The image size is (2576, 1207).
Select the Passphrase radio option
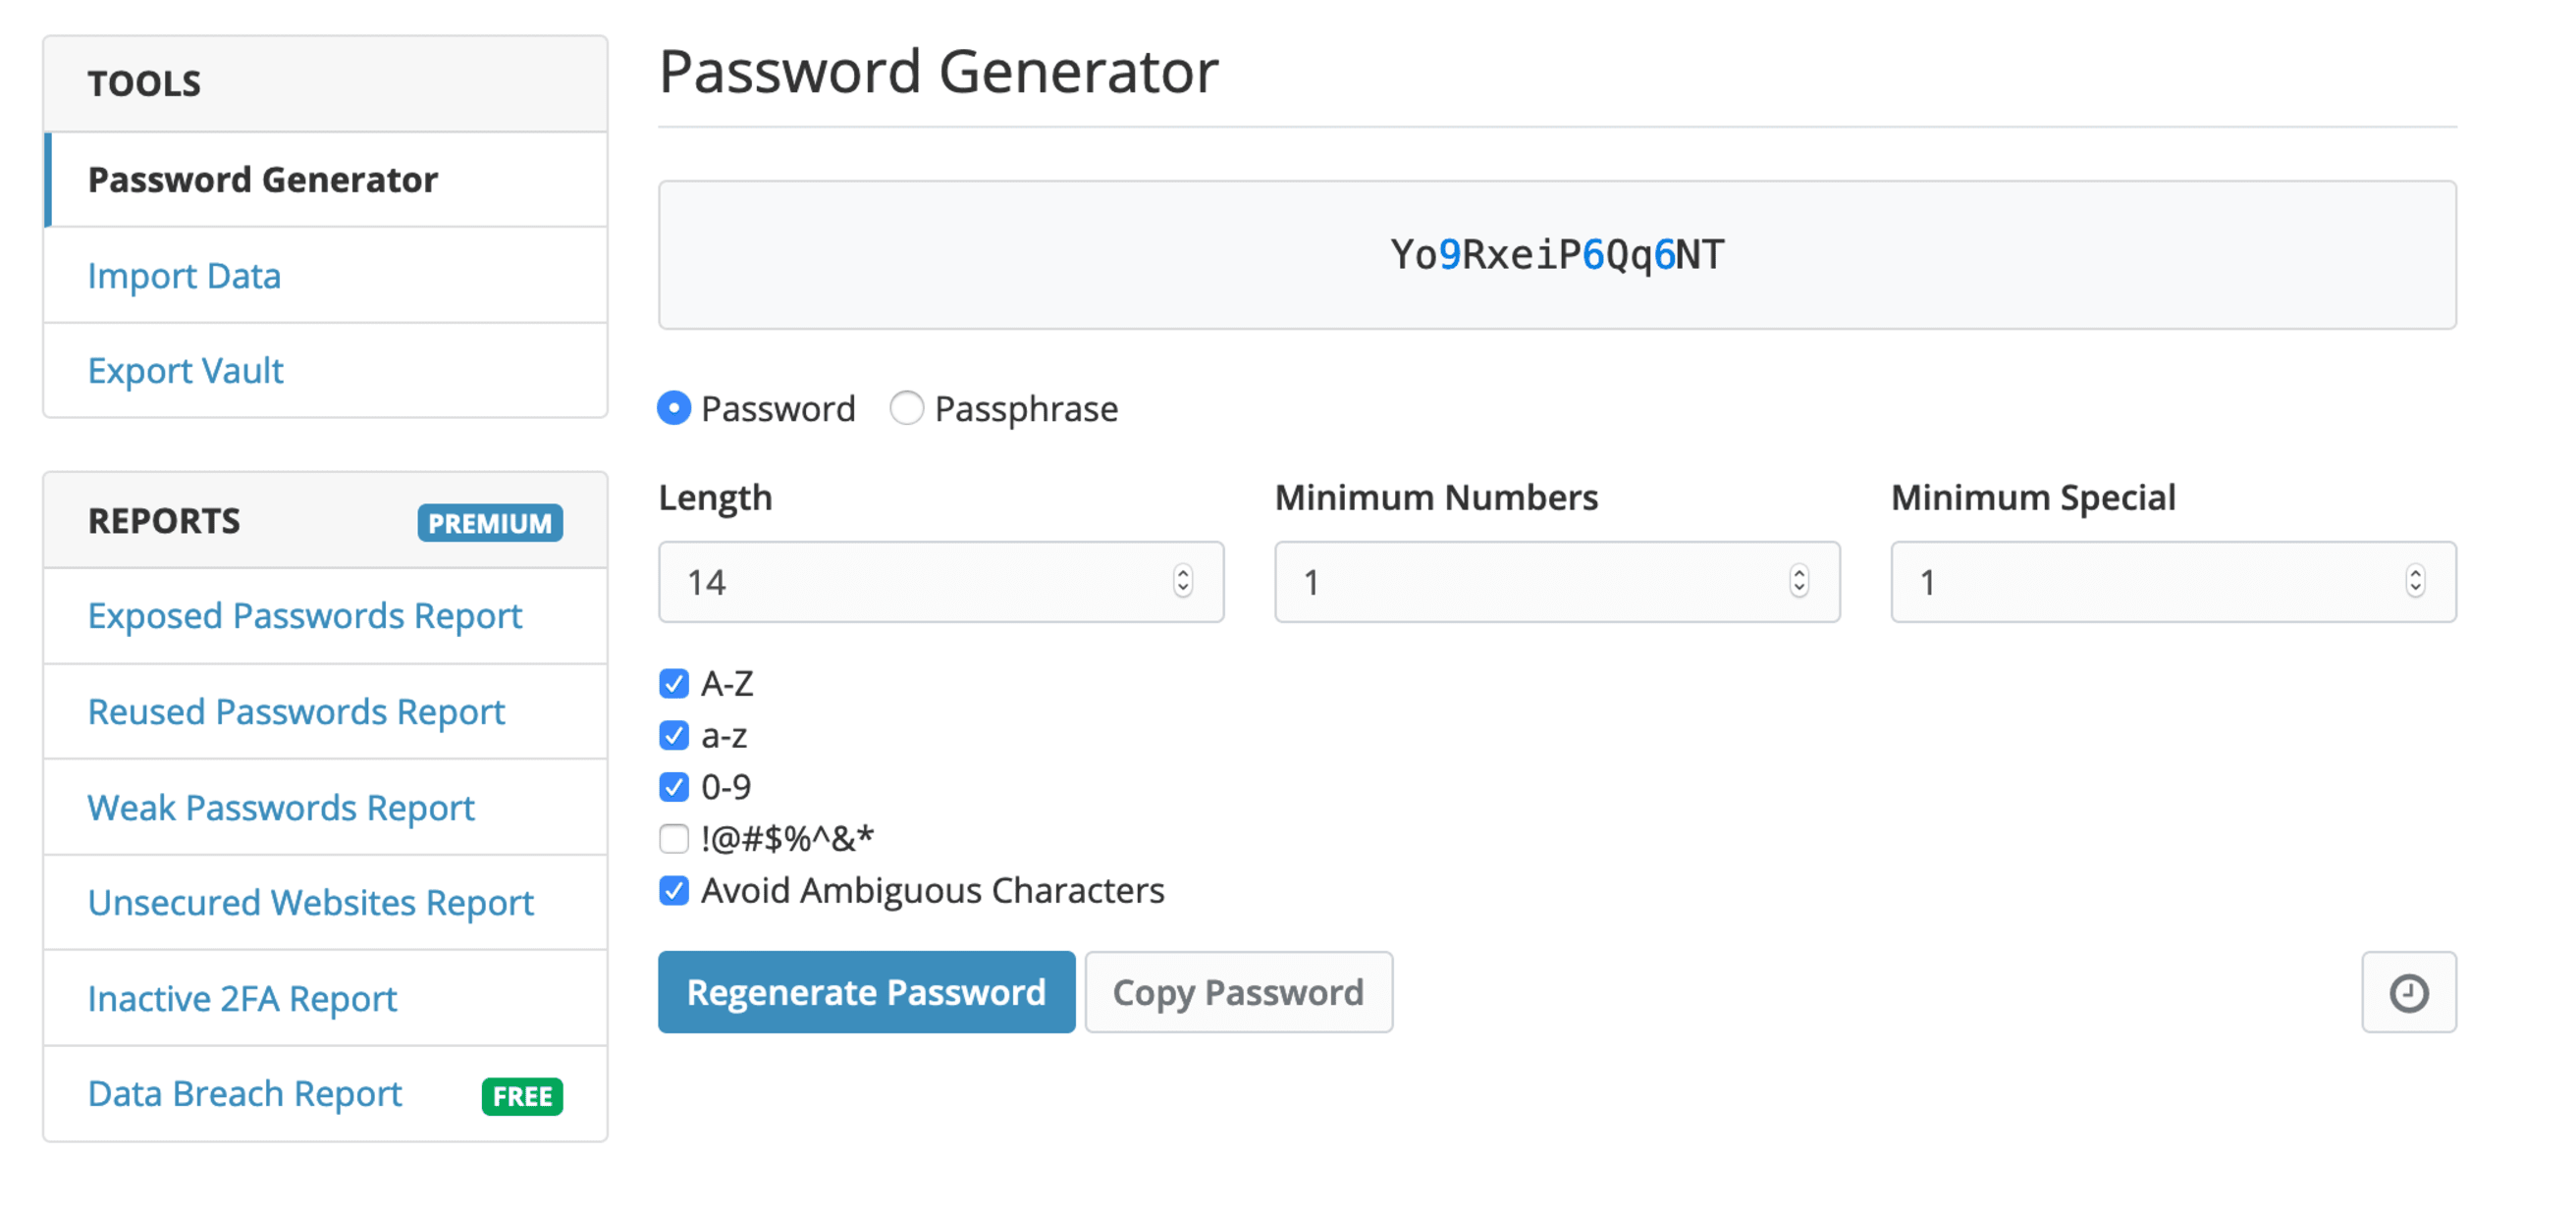[x=907, y=408]
